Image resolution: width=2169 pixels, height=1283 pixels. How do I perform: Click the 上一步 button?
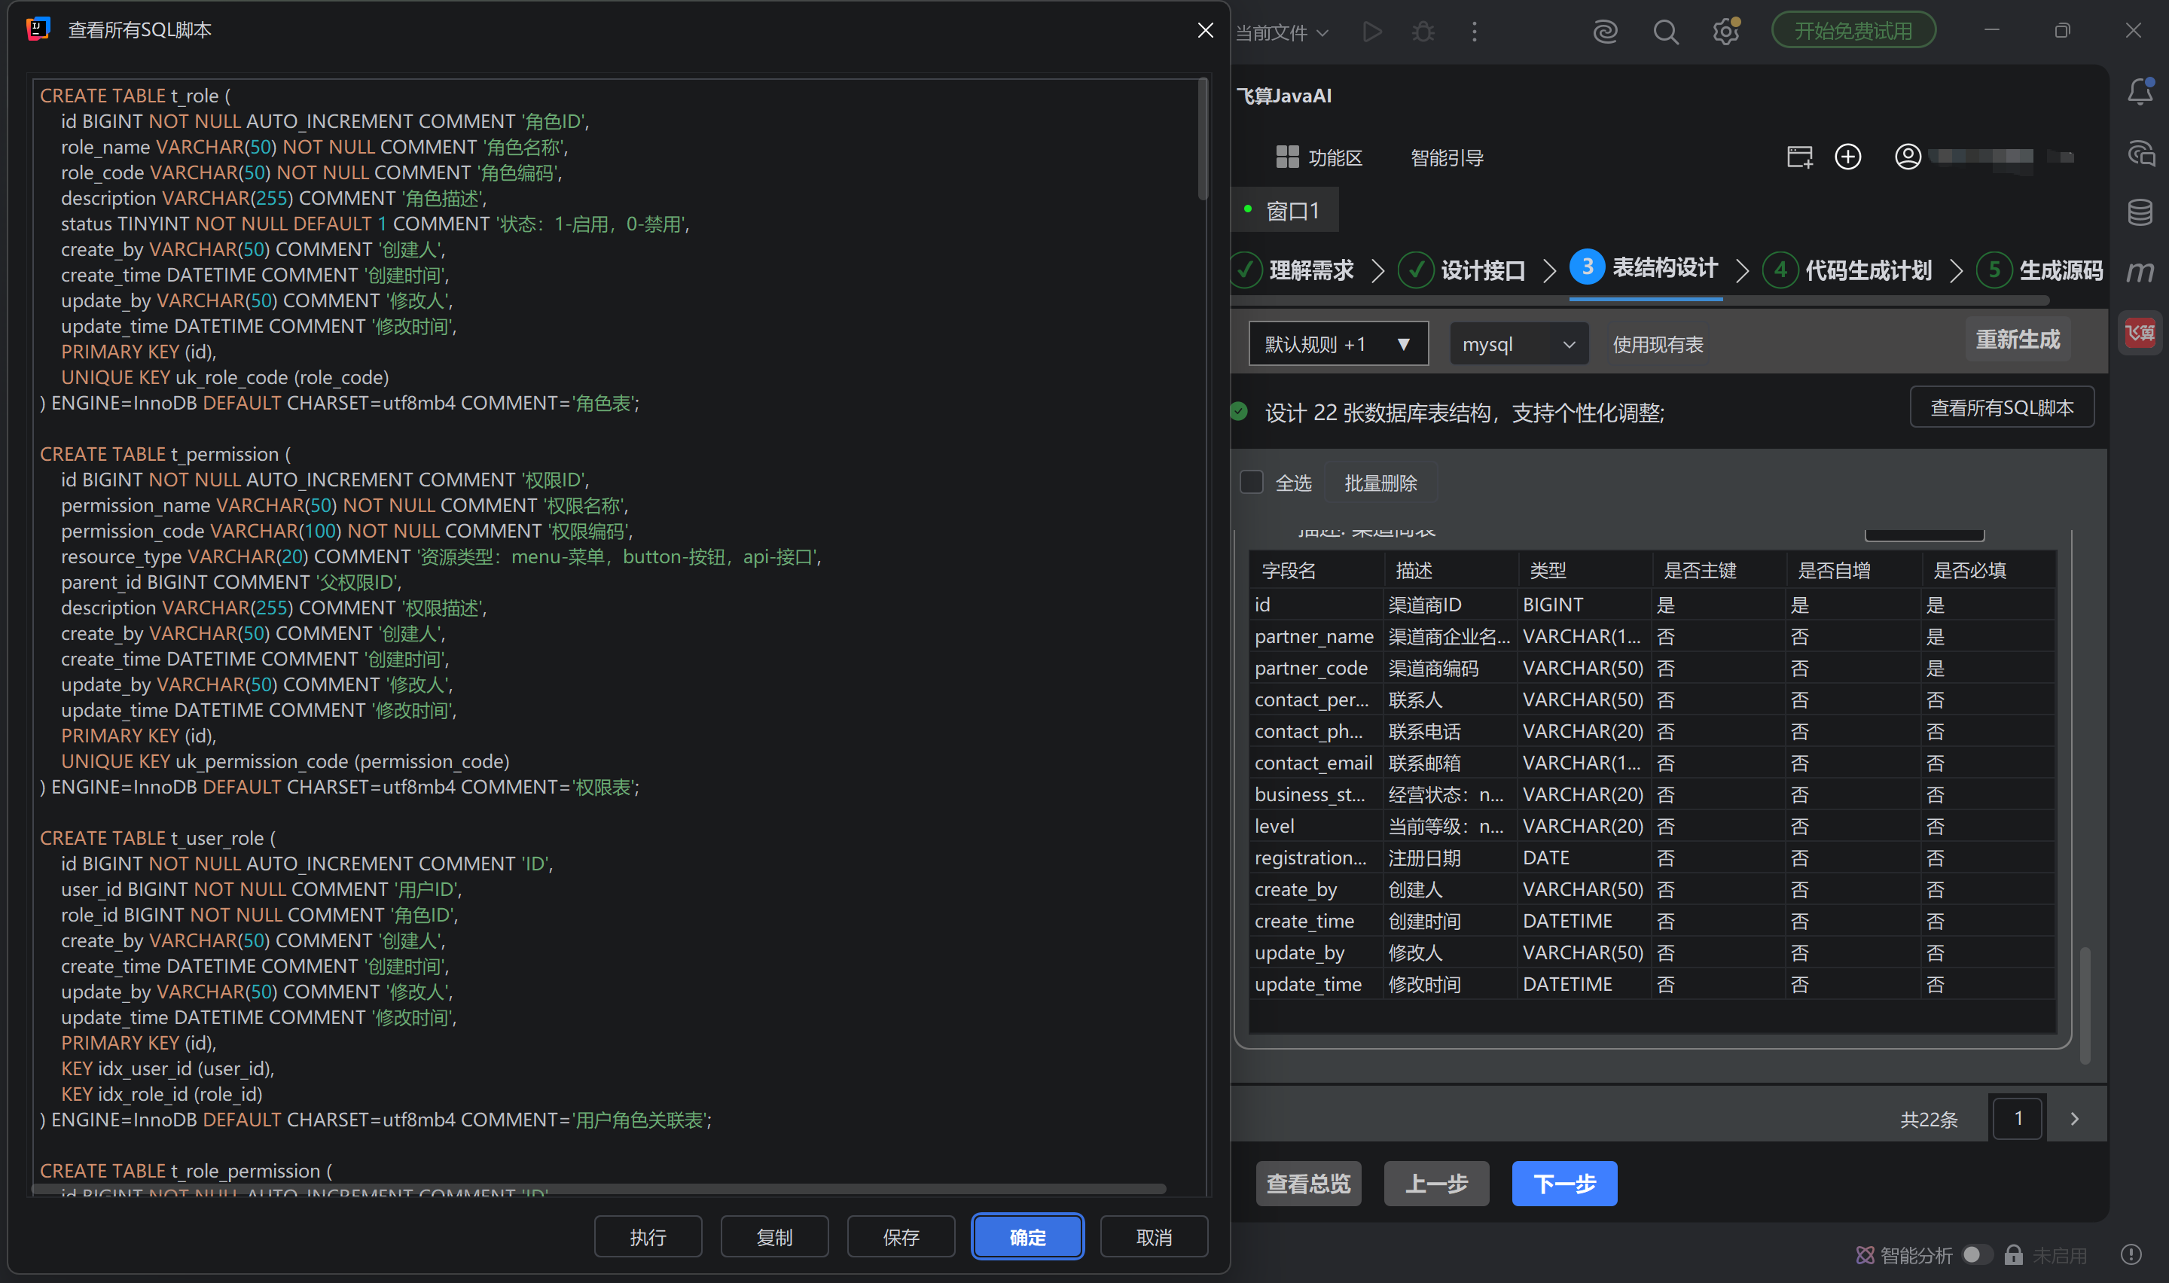(1437, 1184)
